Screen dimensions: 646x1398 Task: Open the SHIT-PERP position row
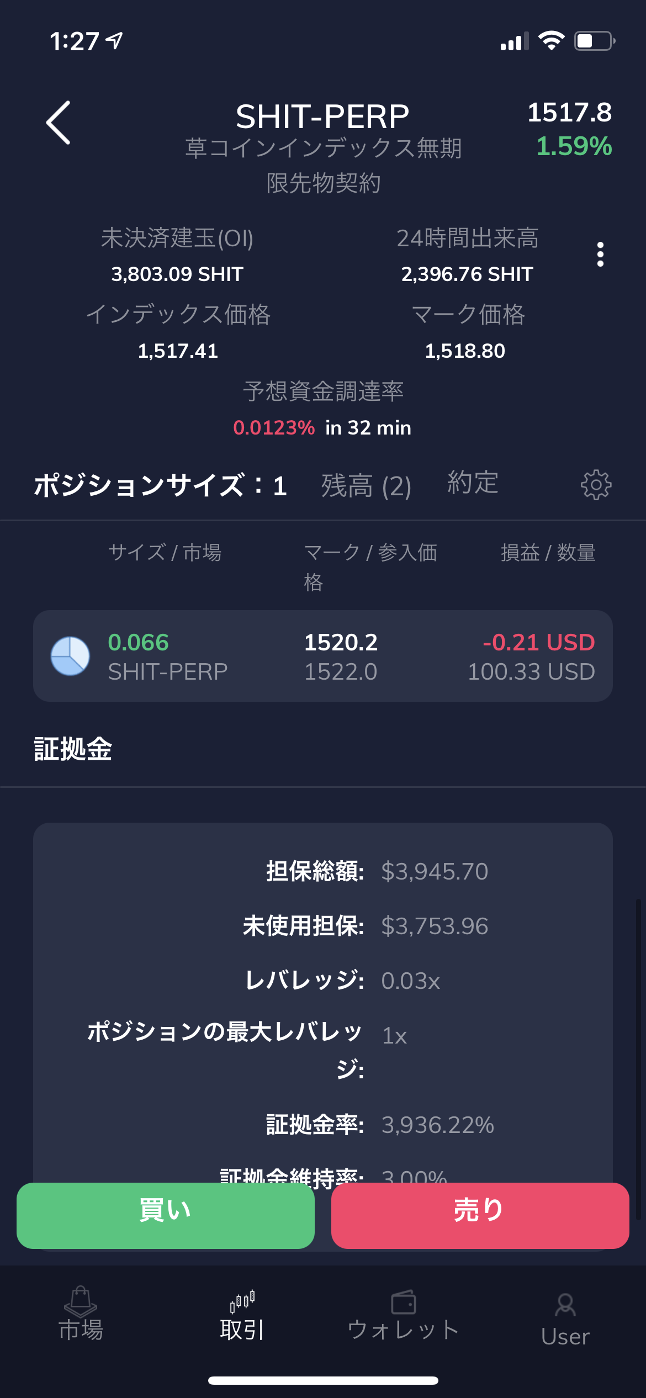pos(322,656)
